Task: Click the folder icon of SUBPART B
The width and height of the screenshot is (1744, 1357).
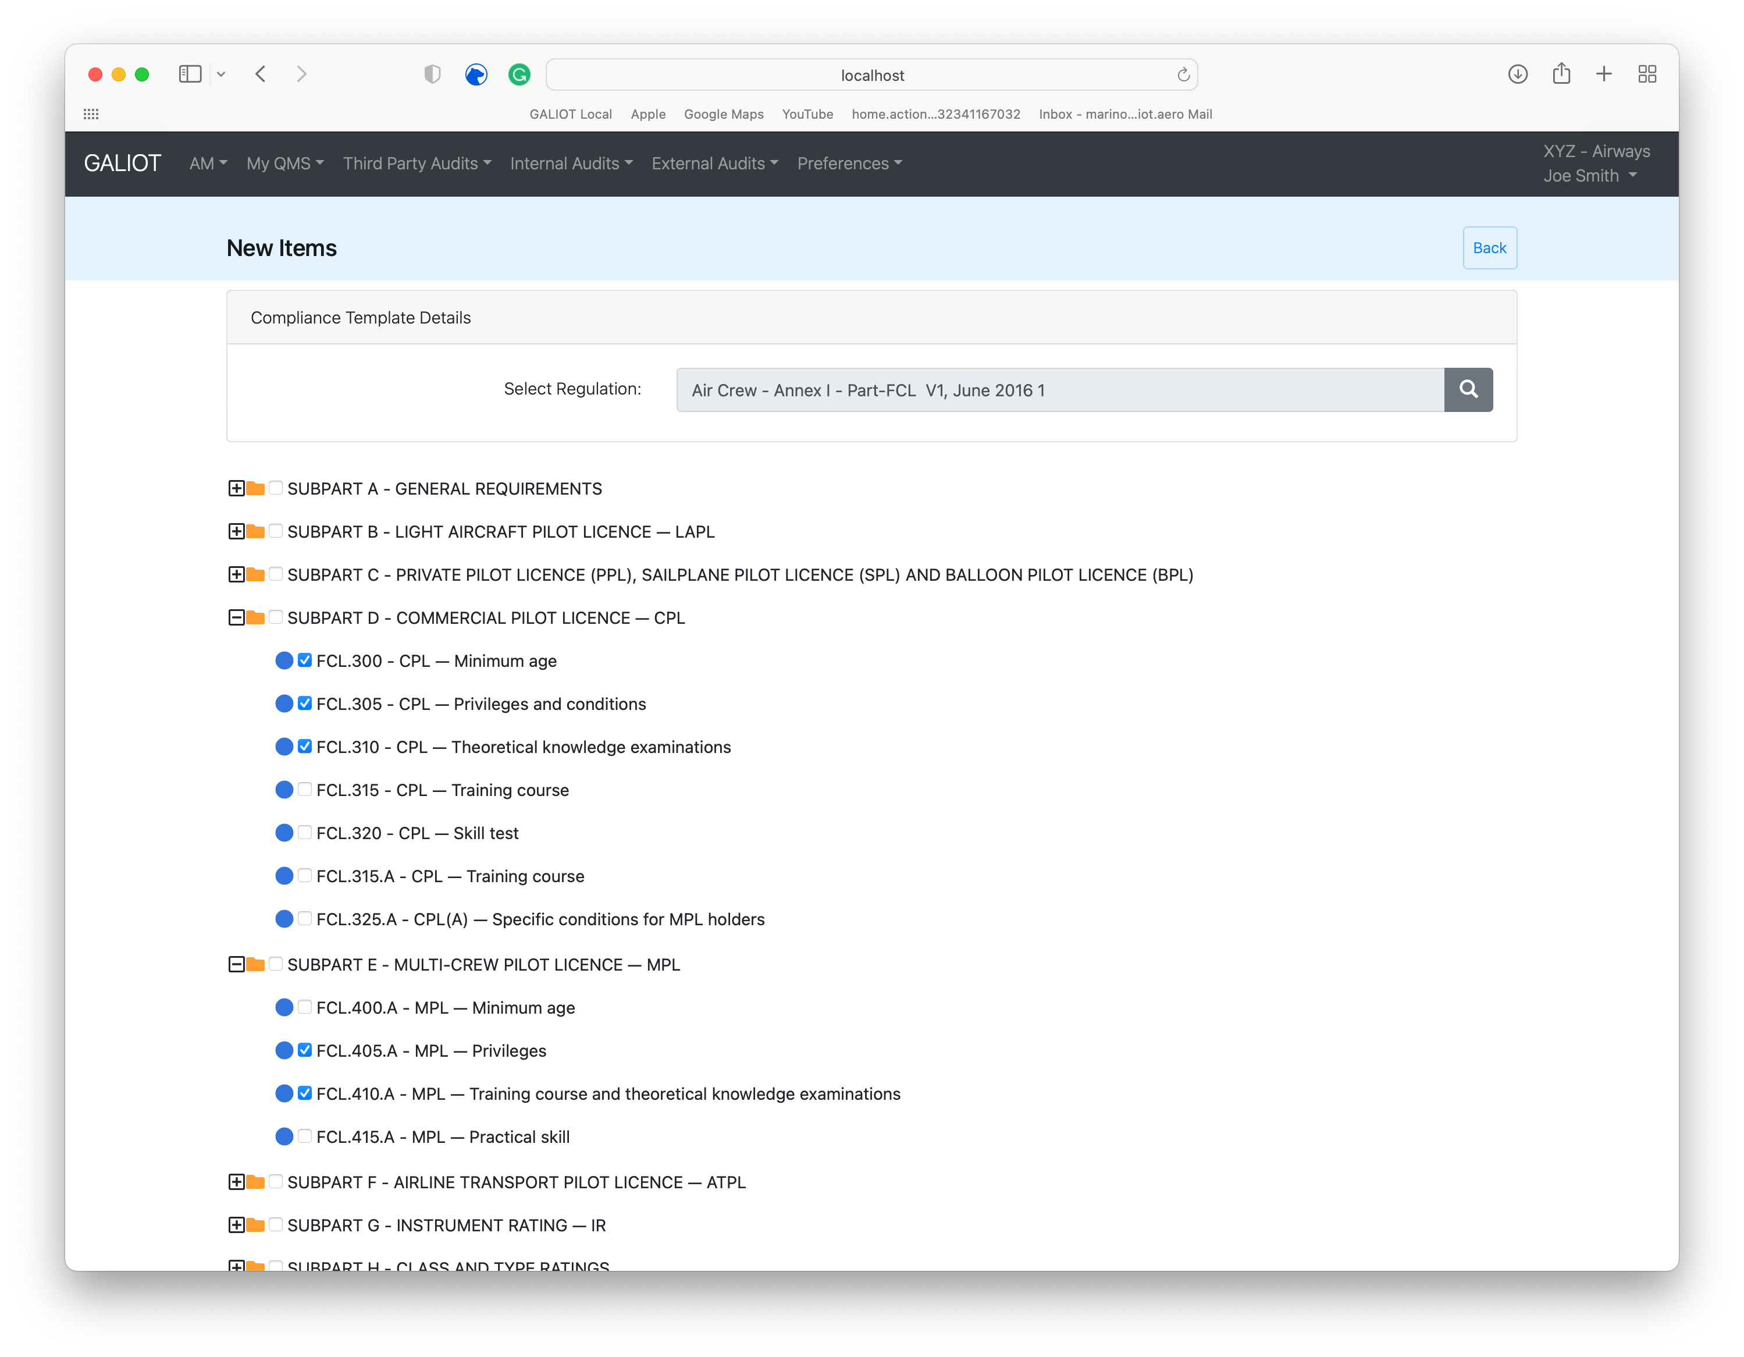Action: click(255, 531)
